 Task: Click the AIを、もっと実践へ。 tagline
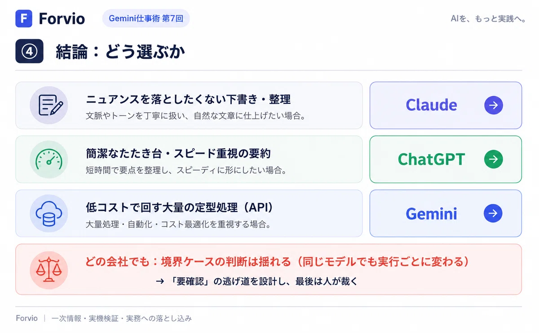[488, 18]
